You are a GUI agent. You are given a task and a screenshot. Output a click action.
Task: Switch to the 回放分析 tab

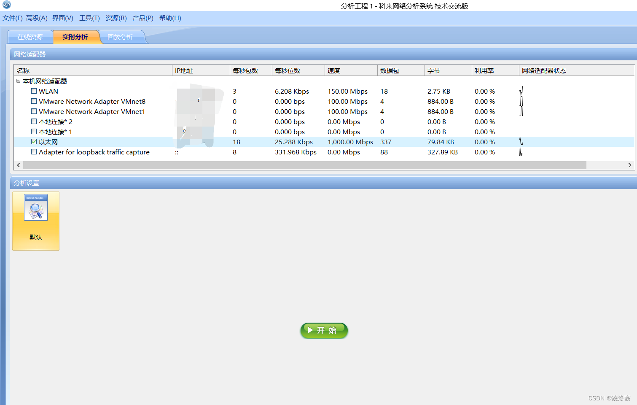click(120, 37)
